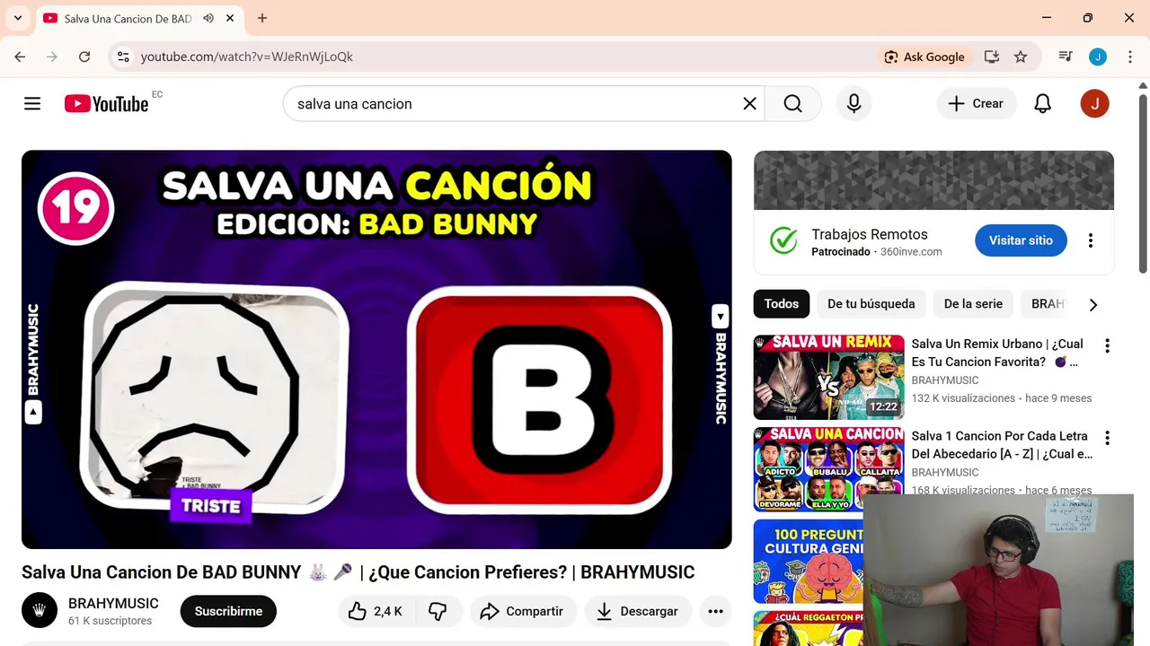Go back in Chrome
The height and width of the screenshot is (646, 1150).
pos(20,57)
